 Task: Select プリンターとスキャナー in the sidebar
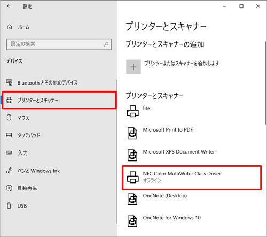tap(59, 100)
